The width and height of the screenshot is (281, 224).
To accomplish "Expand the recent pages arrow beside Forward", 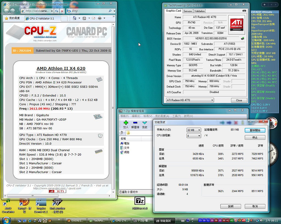I will click(x=17, y=11).
